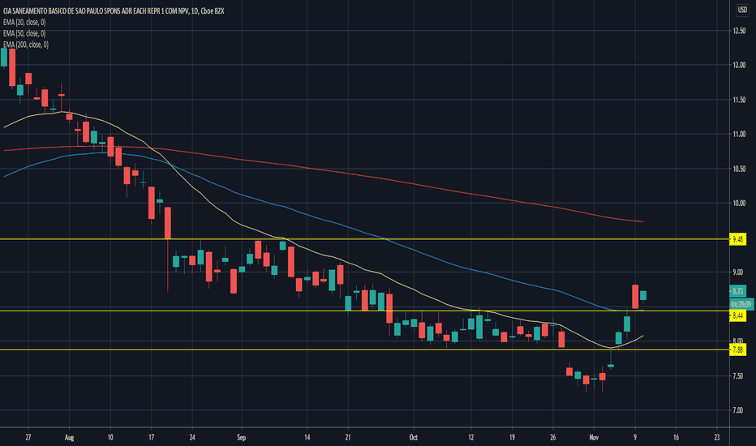This screenshot has width=756, height=446.
Task: Click the 10.00 price axis label
Action: click(739, 203)
